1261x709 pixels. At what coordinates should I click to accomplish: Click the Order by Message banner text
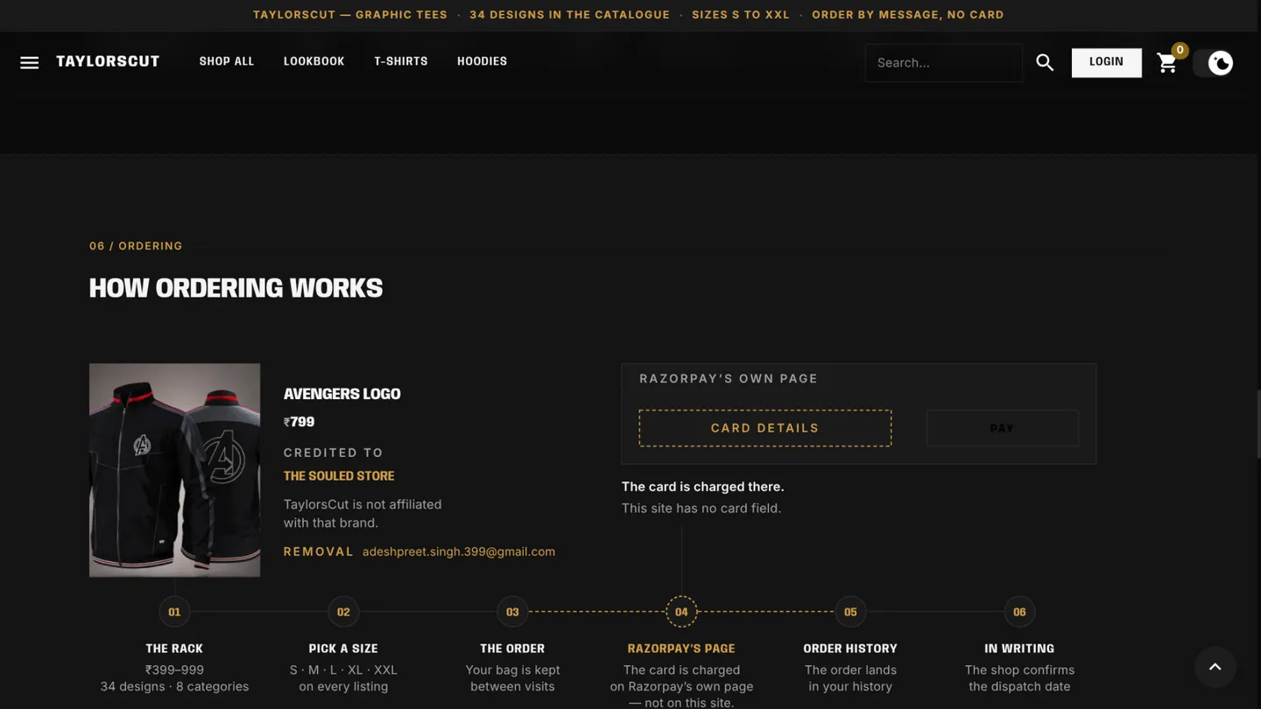pos(908,15)
